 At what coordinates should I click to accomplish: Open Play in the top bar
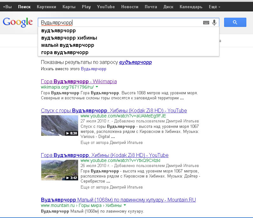(x=86, y=7)
